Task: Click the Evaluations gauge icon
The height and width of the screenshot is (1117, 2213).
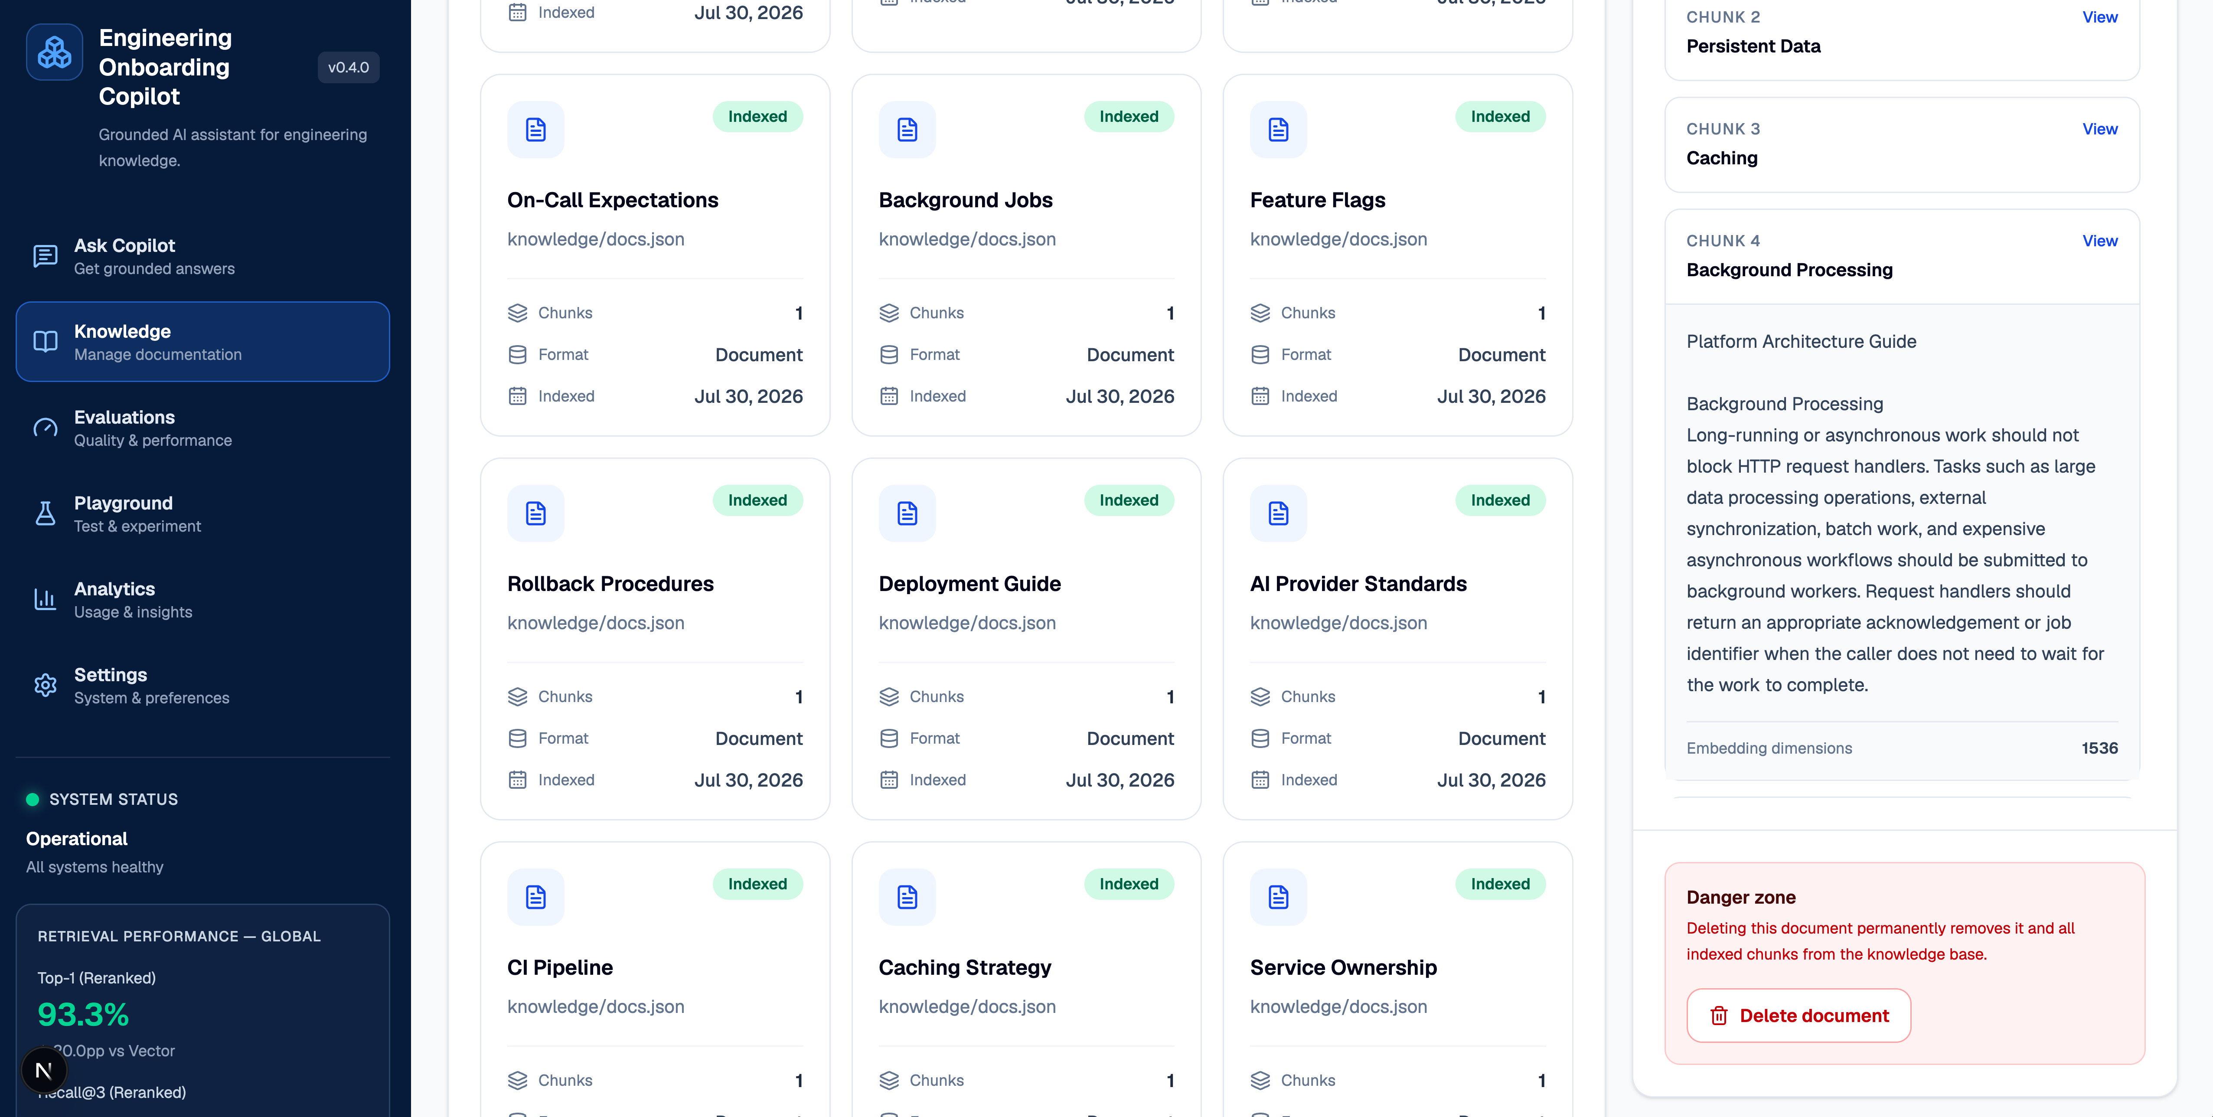Action: tap(46, 428)
